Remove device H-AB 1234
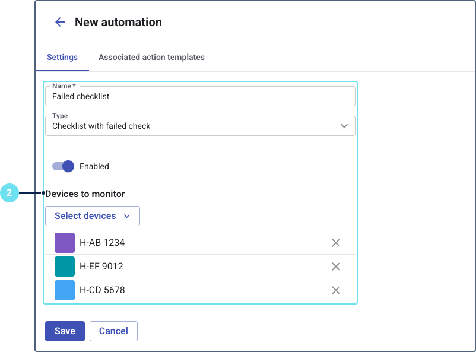This screenshot has width=476, height=352. point(335,243)
